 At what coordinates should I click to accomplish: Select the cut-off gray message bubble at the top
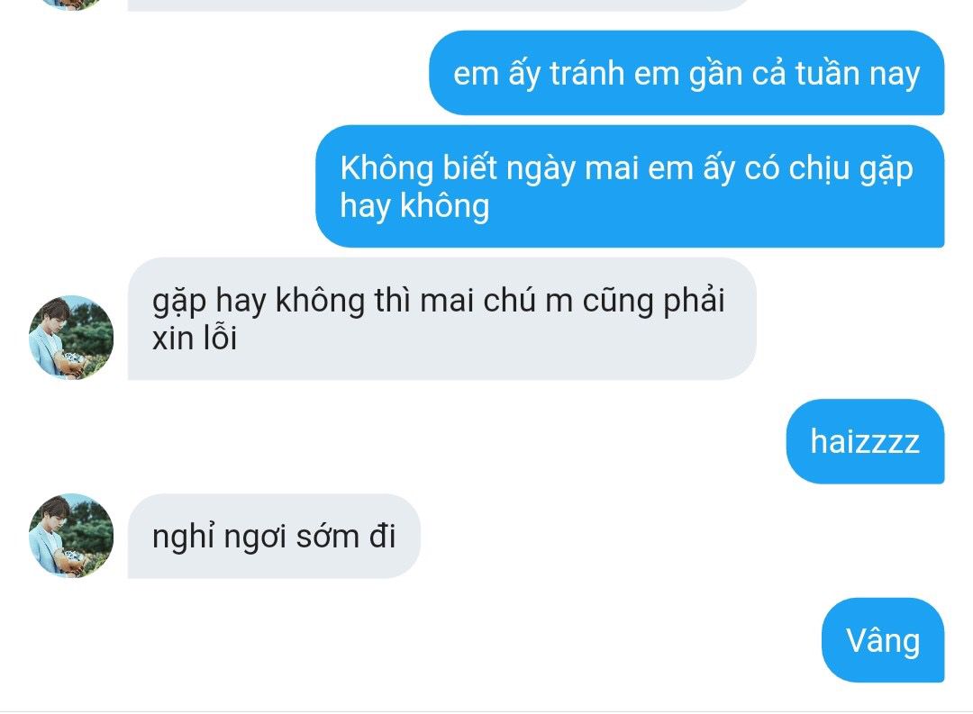(x=441, y=5)
